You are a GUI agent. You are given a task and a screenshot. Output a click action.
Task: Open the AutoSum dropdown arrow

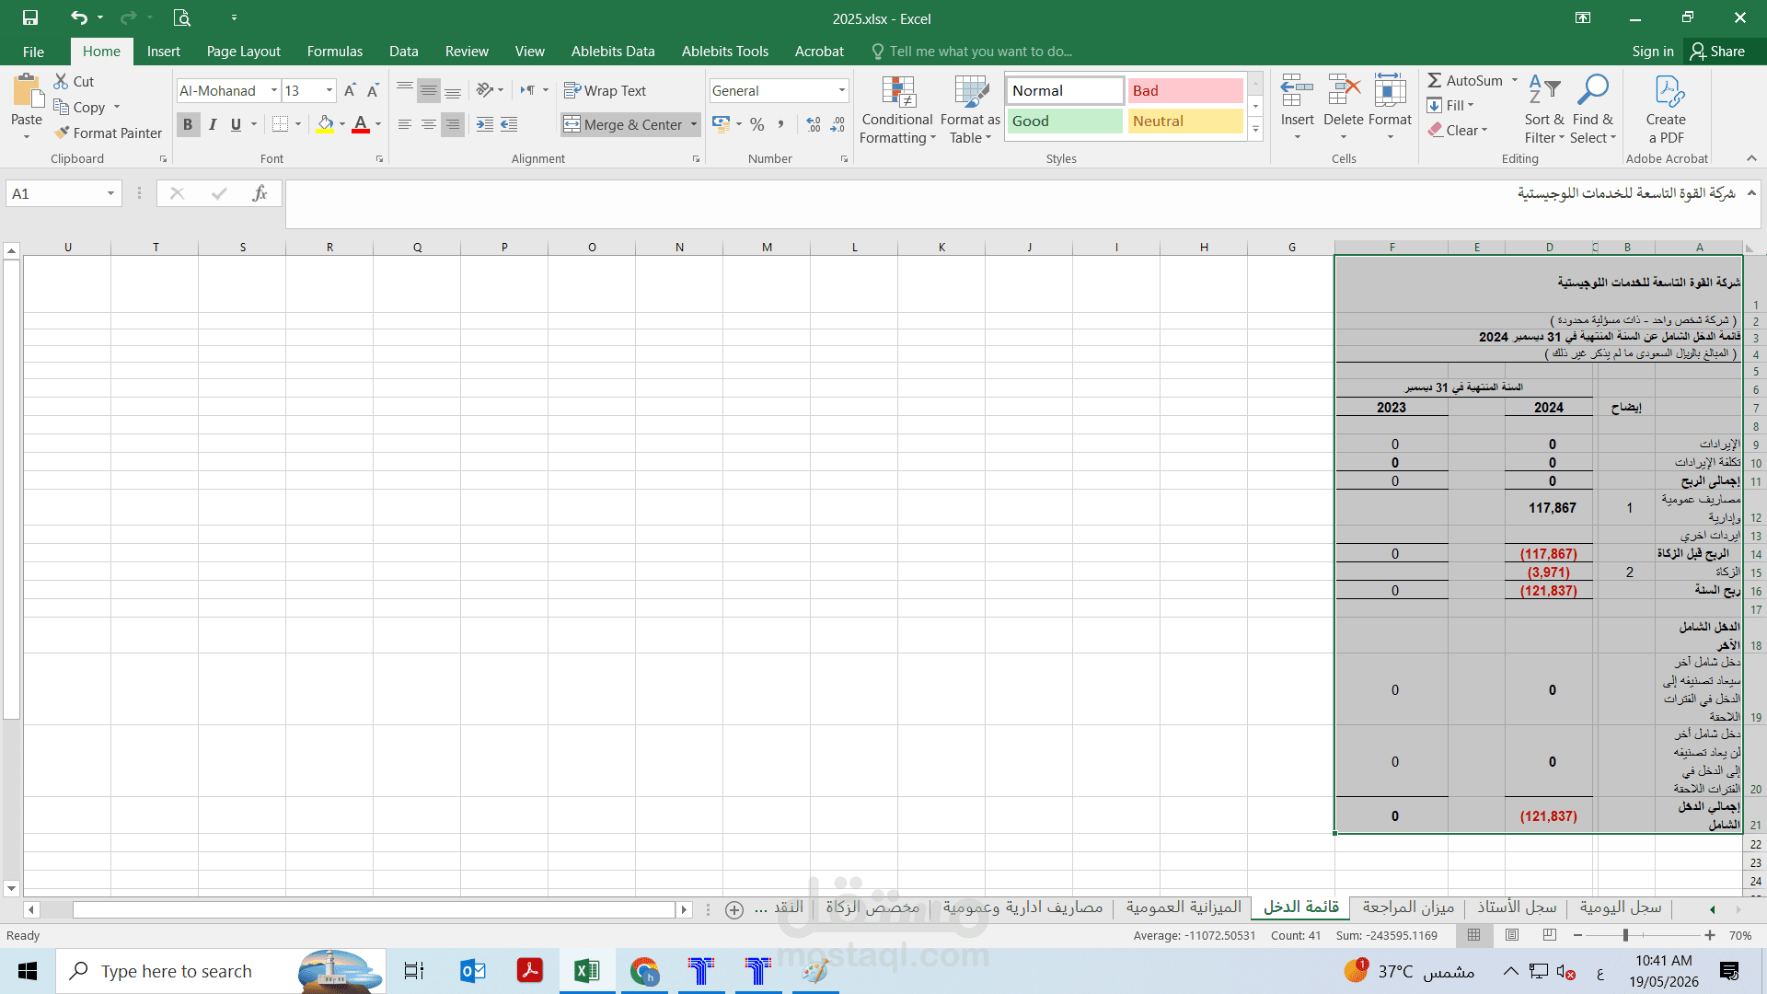[x=1514, y=80]
